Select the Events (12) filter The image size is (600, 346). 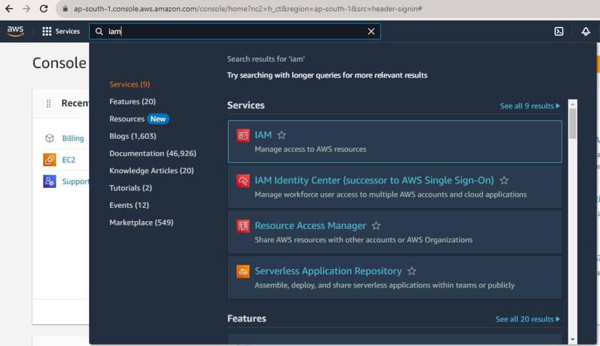coord(129,205)
